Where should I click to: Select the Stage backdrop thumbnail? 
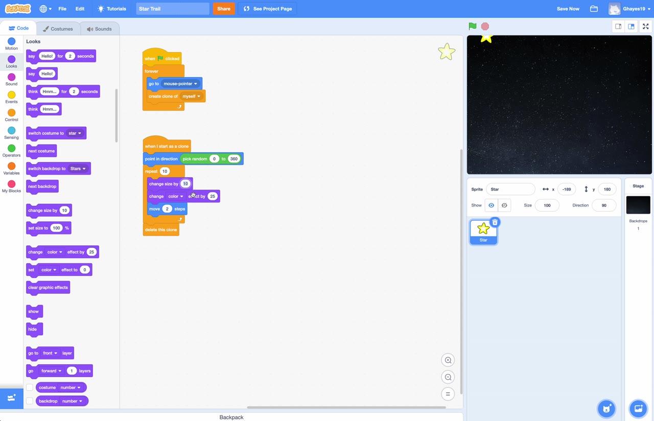coord(638,204)
